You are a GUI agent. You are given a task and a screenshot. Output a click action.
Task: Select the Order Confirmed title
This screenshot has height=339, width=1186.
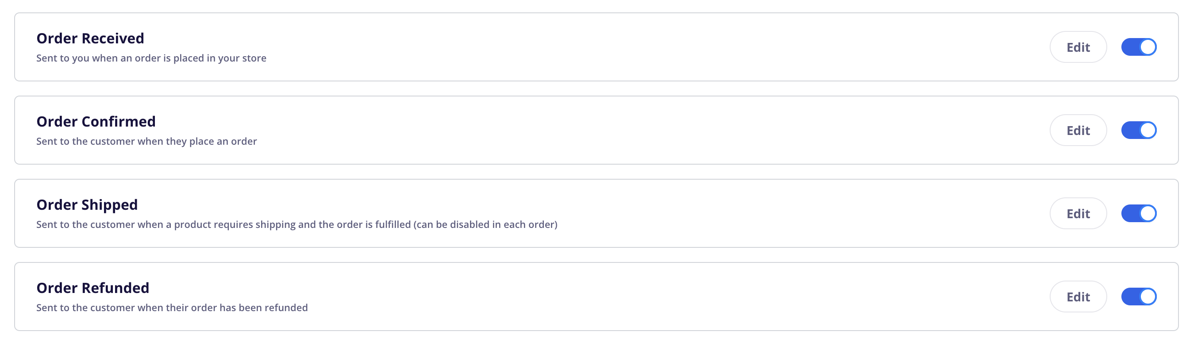click(x=96, y=122)
